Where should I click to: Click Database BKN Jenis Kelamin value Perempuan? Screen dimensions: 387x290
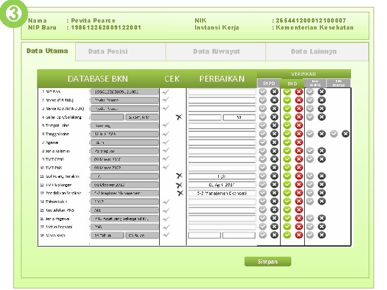[125, 151]
